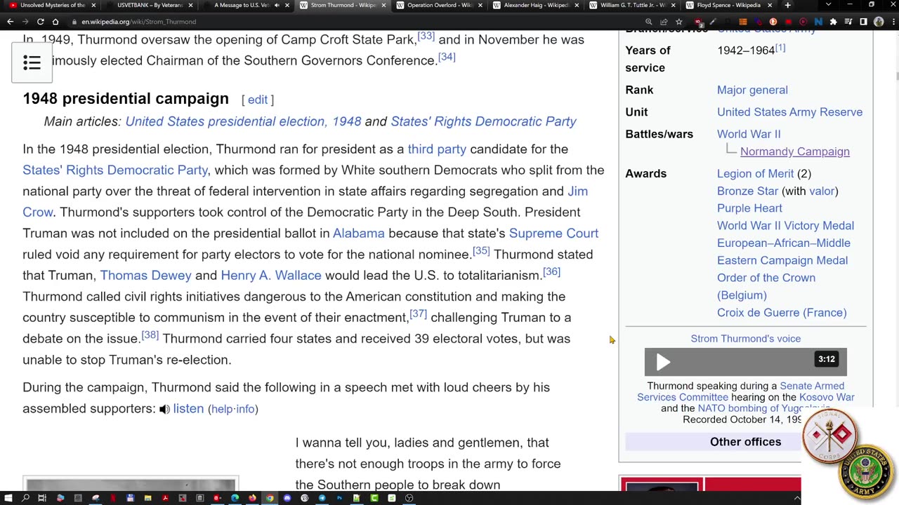899x505 pixels.
Task: Open Microsoft Edge from the taskbar
Action: (x=235, y=498)
